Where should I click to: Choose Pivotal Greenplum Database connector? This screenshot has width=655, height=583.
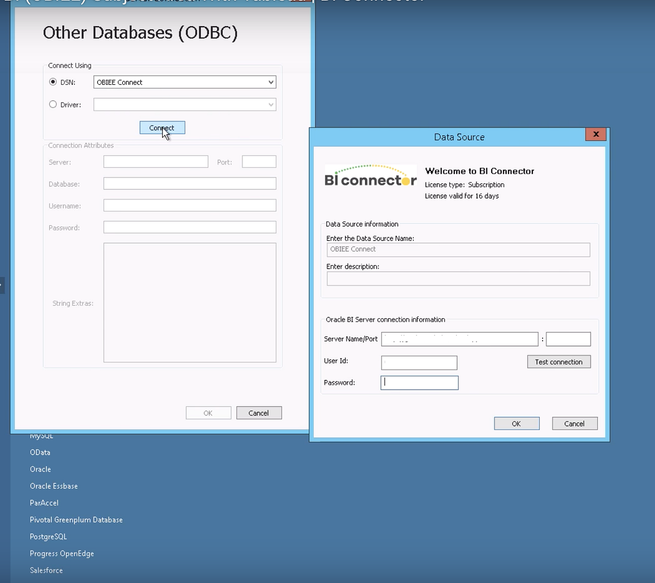76,520
